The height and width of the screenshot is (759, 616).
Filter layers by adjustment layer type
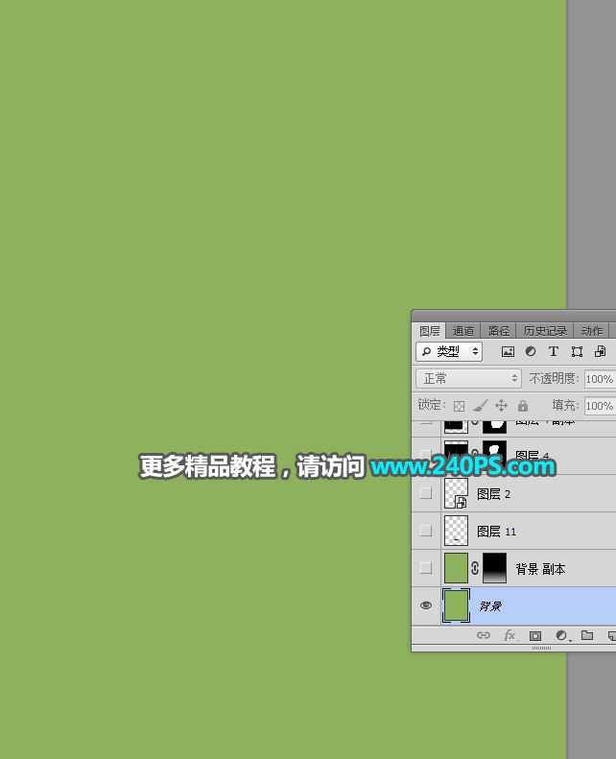[531, 352]
